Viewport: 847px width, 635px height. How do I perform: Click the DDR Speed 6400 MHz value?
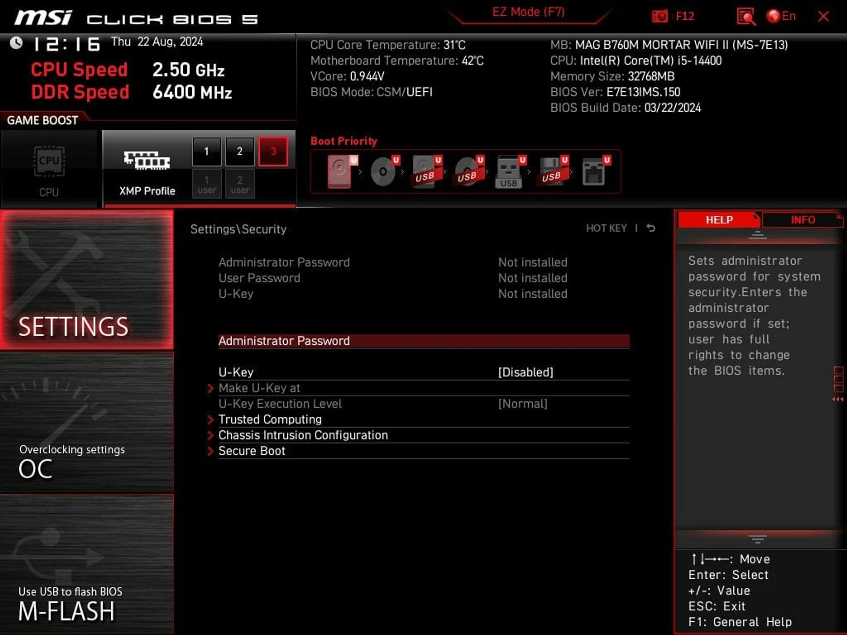[x=192, y=93]
